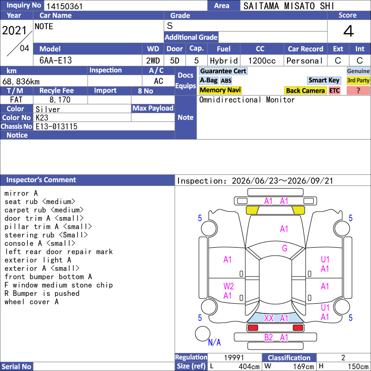Click the 1200cc engine value
This screenshot has height=371, width=371.
pos(262,61)
